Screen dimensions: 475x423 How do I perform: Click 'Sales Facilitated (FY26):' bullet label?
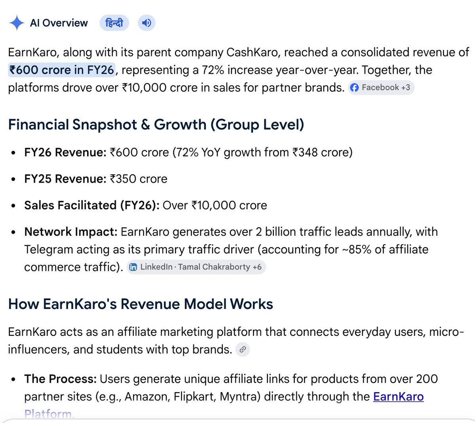click(92, 205)
